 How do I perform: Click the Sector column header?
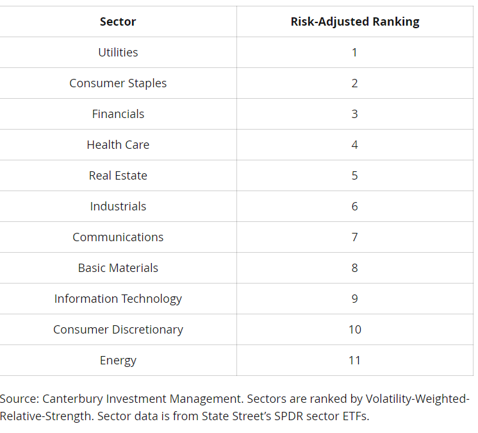118,22
